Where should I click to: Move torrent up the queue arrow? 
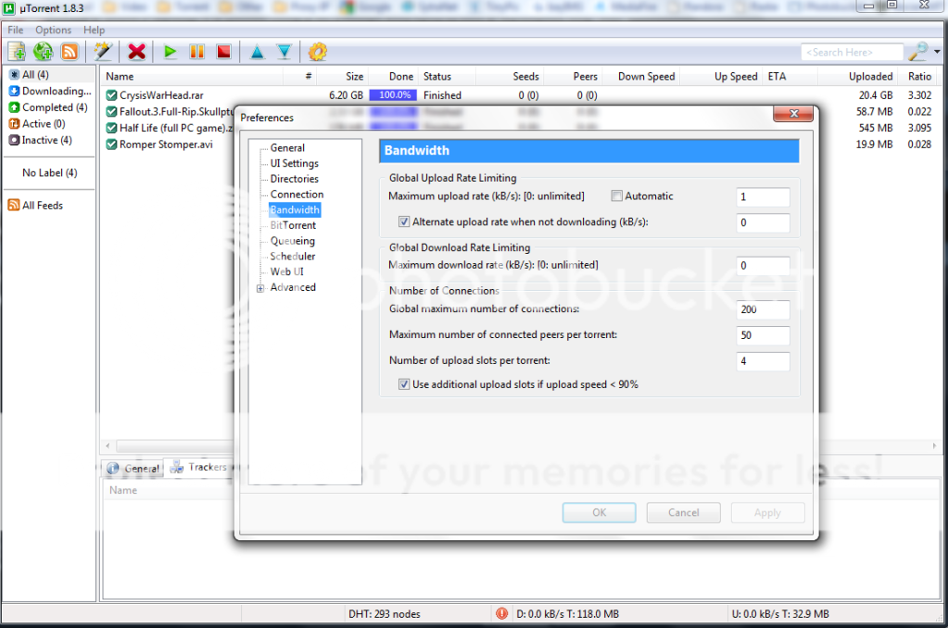point(257,52)
